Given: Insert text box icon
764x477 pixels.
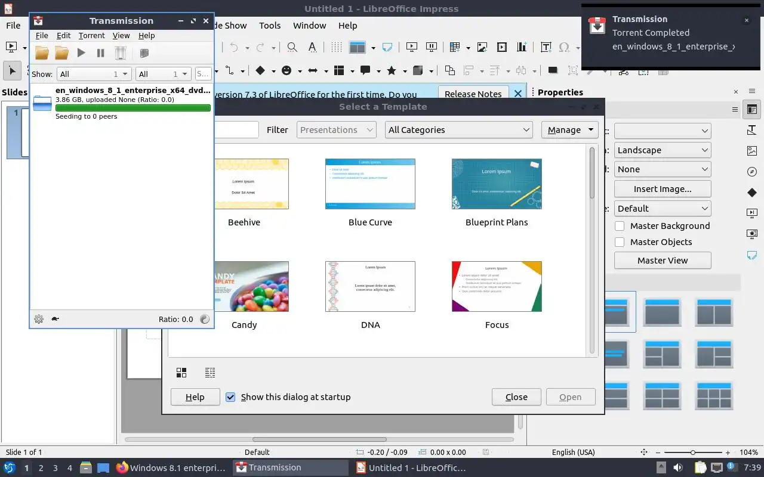Looking at the screenshot, I should pyautogui.click(x=546, y=47).
